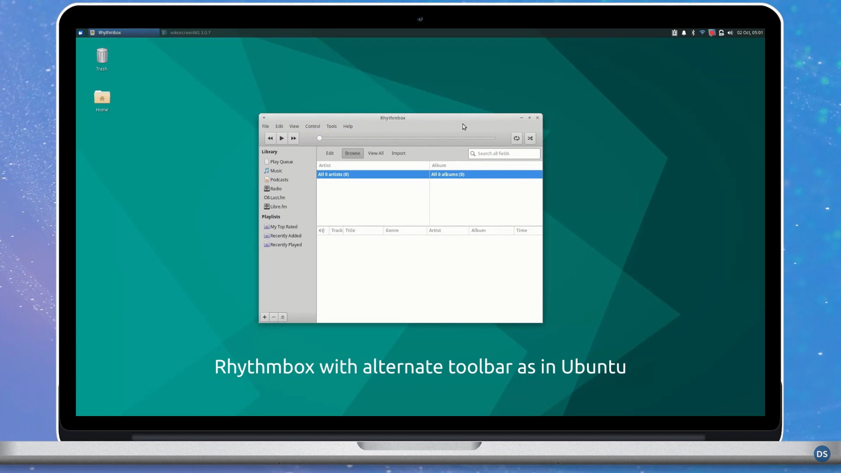Open the clipboard manager tray icon

click(x=675, y=32)
